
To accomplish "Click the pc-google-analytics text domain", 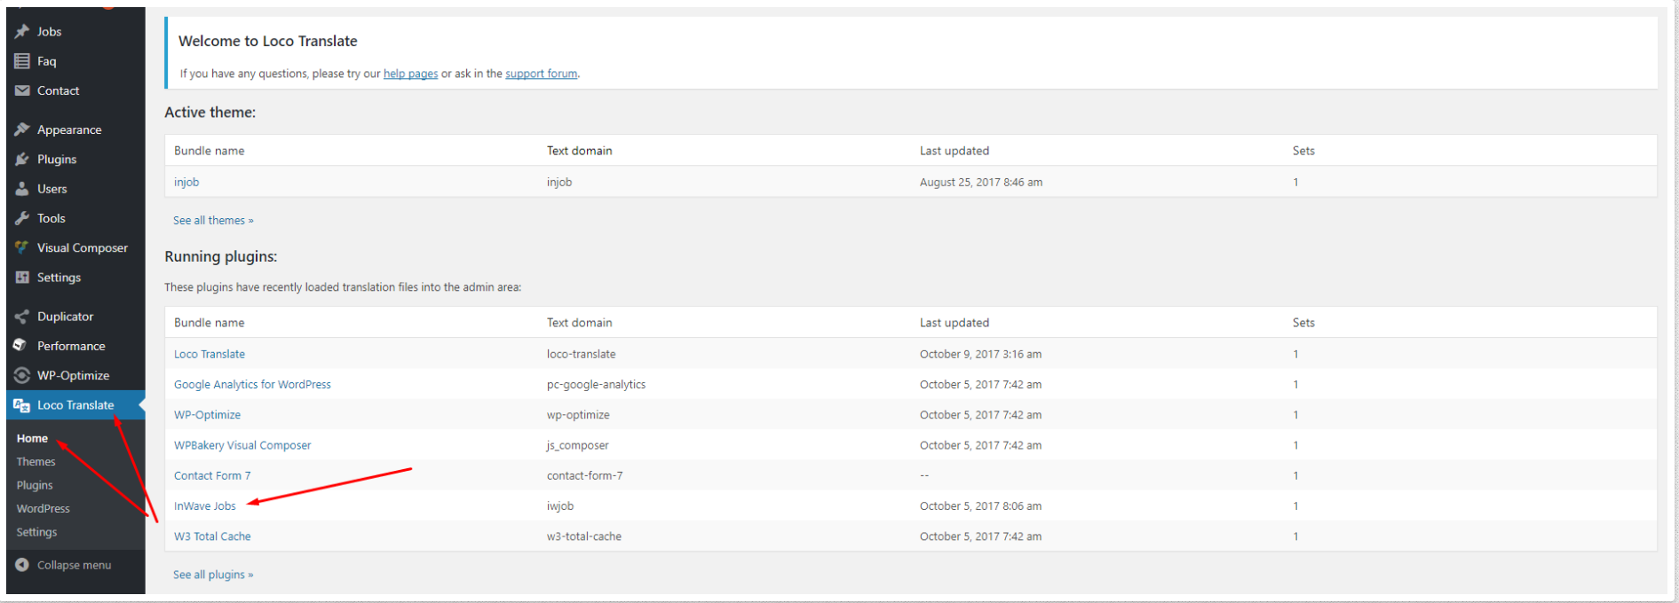I will (597, 384).
